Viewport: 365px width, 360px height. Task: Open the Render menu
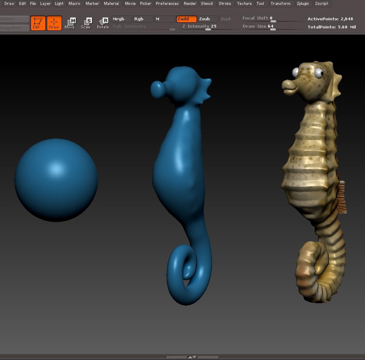(x=190, y=4)
